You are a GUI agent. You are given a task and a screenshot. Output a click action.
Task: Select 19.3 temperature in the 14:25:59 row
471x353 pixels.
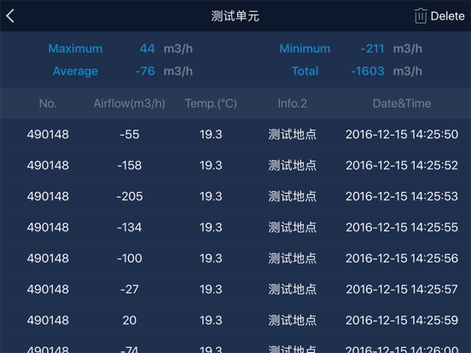pyautogui.click(x=211, y=321)
